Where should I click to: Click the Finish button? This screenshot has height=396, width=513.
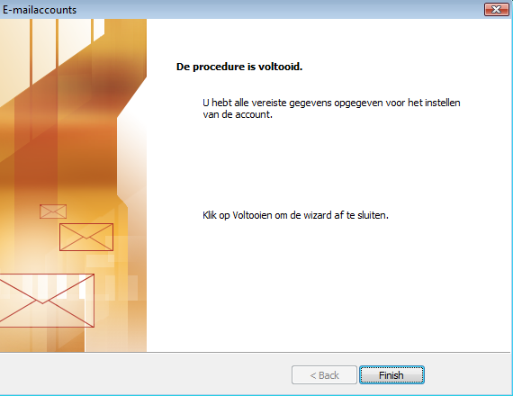(x=391, y=375)
